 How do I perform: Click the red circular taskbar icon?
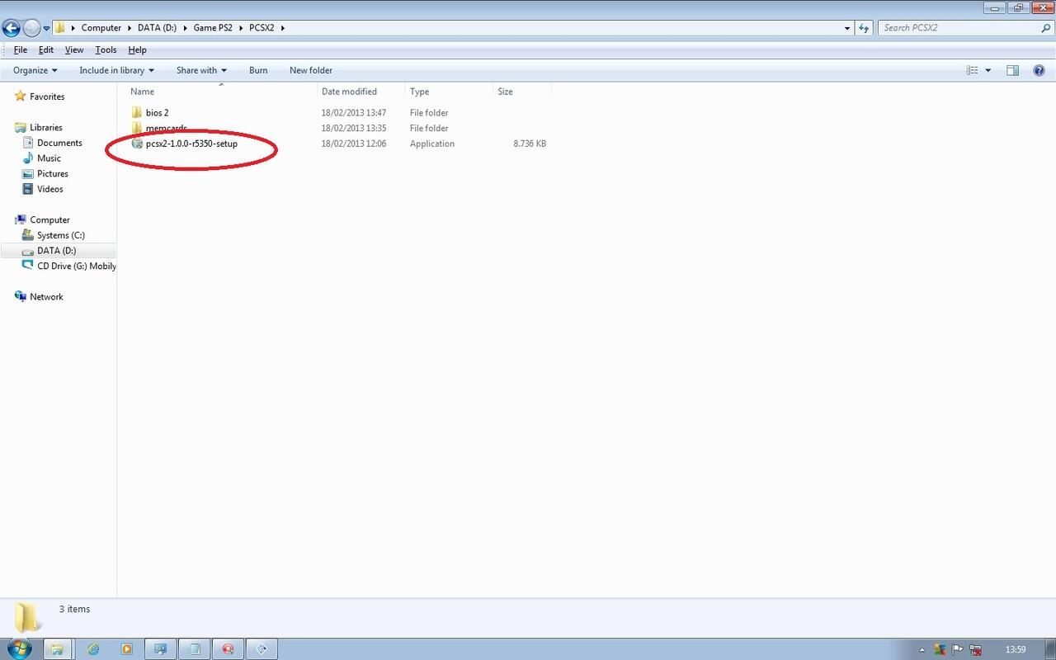click(x=229, y=649)
